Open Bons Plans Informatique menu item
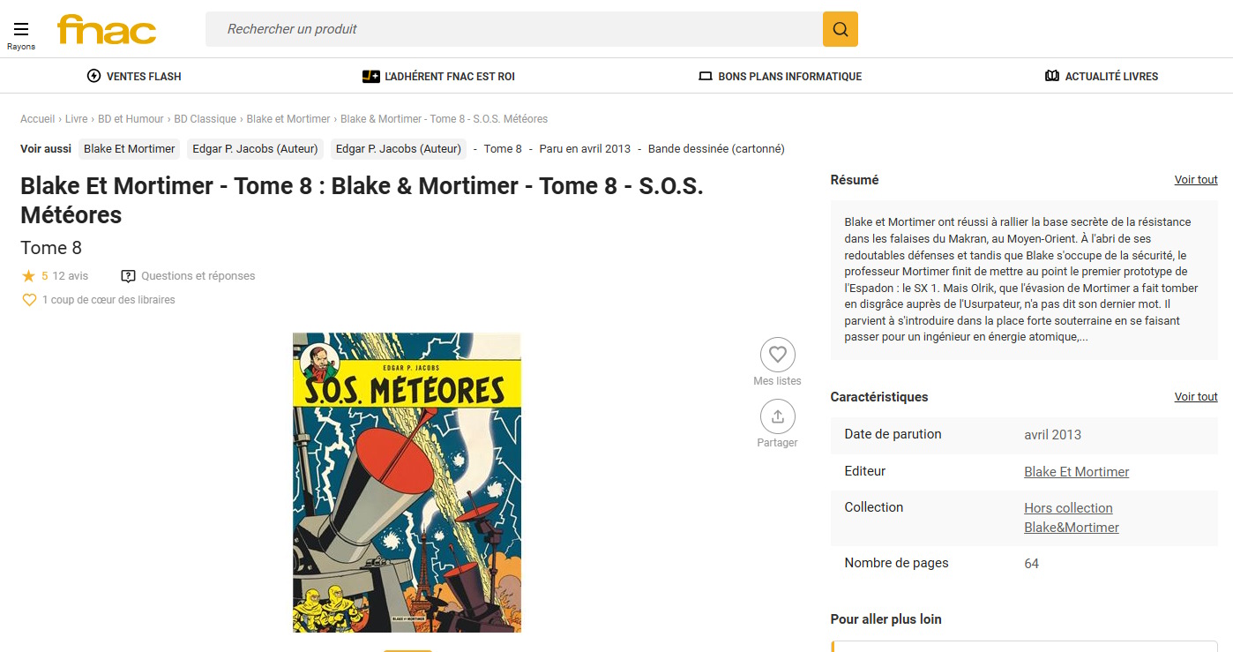Viewport: 1233px width, 652px height. (780, 77)
